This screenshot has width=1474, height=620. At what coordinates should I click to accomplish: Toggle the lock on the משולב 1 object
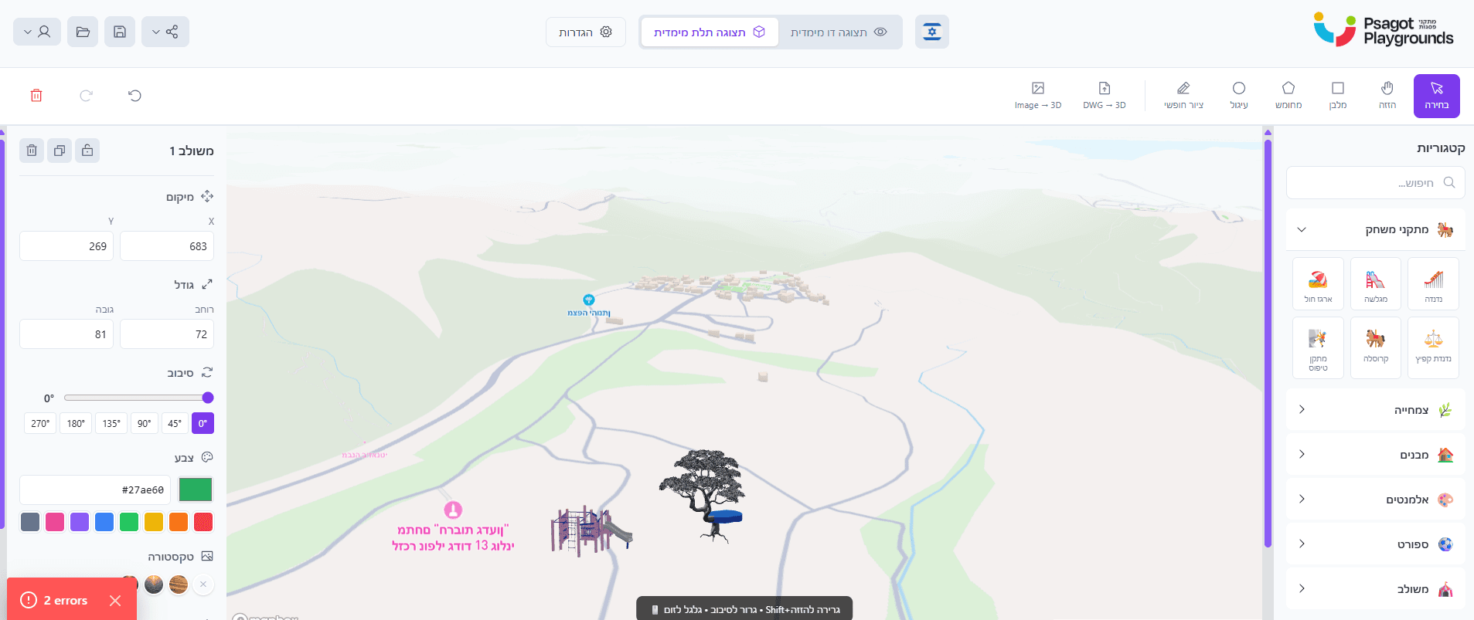[x=87, y=151]
